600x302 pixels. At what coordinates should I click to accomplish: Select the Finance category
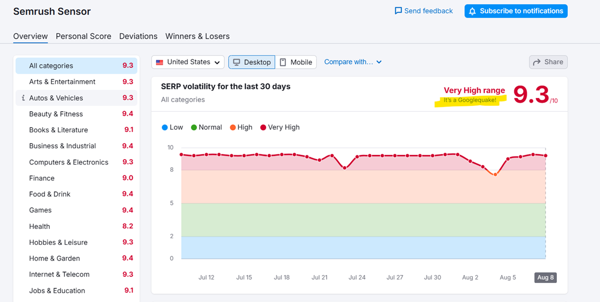(76, 178)
